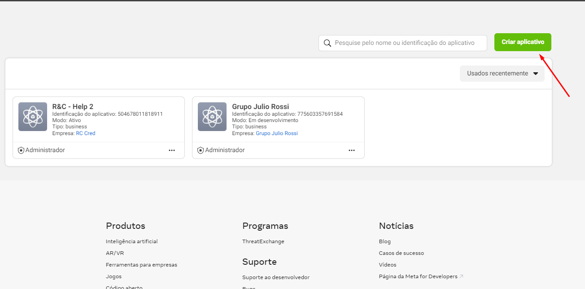Open the three-dot menu on Grupo Julio Rossi card
Screen dimensions: 585x289
[x=352, y=150]
